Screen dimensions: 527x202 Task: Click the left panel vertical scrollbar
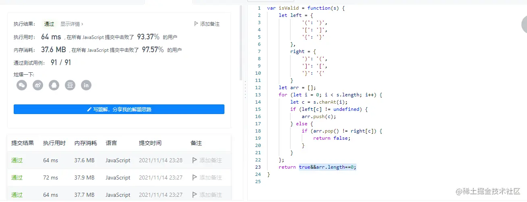(x=241, y=42)
